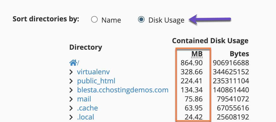
Task: Open the mail directory link
Action: click(84, 99)
